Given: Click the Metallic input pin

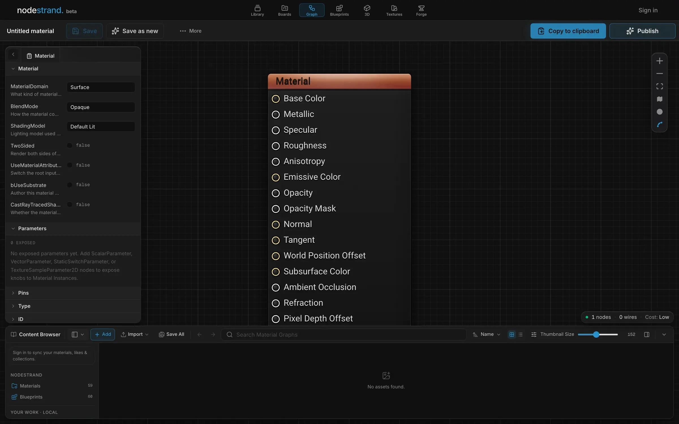Looking at the screenshot, I should click(276, 114).
